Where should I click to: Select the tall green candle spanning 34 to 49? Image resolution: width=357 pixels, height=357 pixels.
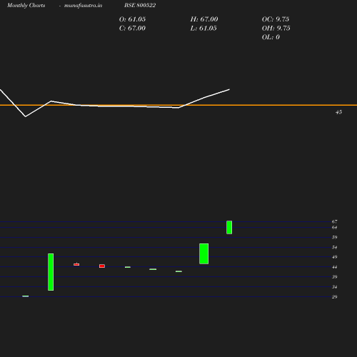(x=51, y=272)
